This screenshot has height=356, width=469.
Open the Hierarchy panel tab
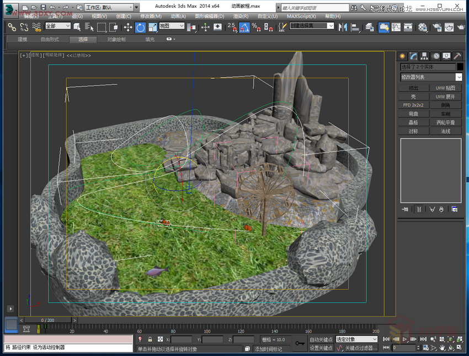[424, 56]
